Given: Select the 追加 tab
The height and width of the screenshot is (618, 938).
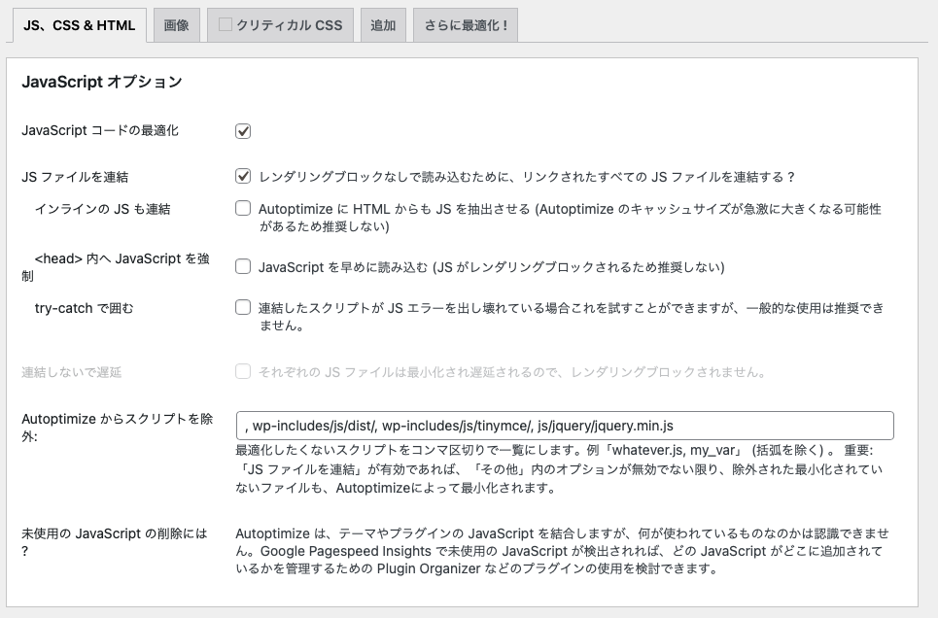Looking at the screenshot, I should 383,25.
